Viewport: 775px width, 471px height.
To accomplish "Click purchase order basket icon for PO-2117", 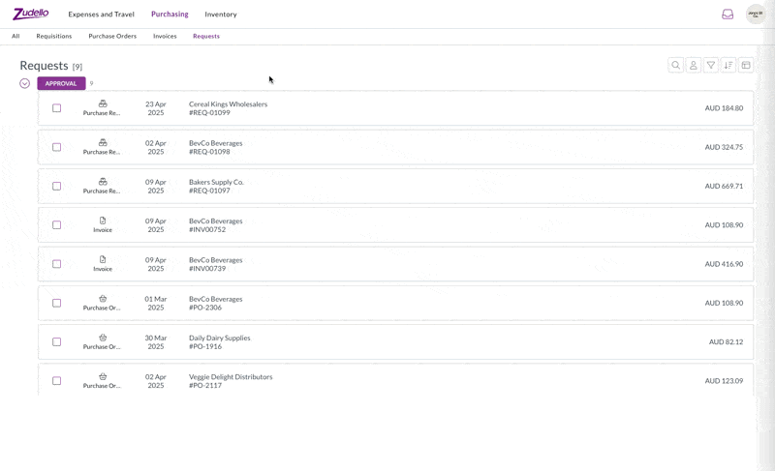I will click(x=103, y=376).
